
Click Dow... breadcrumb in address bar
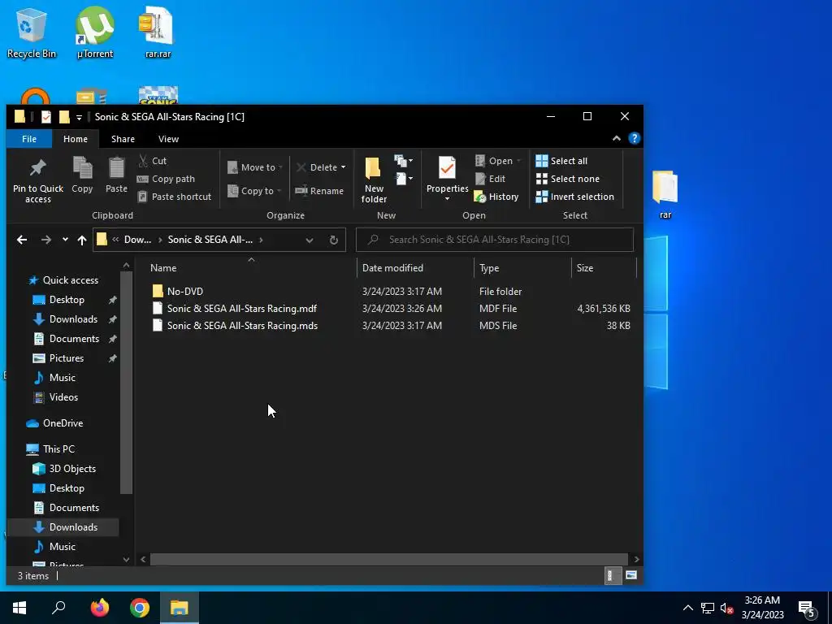click(x=137, y=240)
